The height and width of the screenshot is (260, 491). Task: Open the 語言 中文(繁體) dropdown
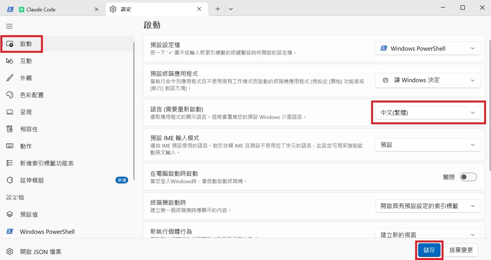coord(428,113)
